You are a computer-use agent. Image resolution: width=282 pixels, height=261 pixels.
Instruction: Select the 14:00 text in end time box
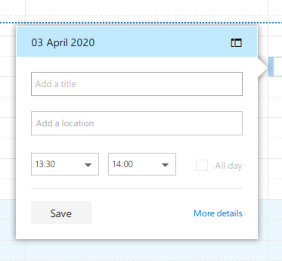coord(123,164)
